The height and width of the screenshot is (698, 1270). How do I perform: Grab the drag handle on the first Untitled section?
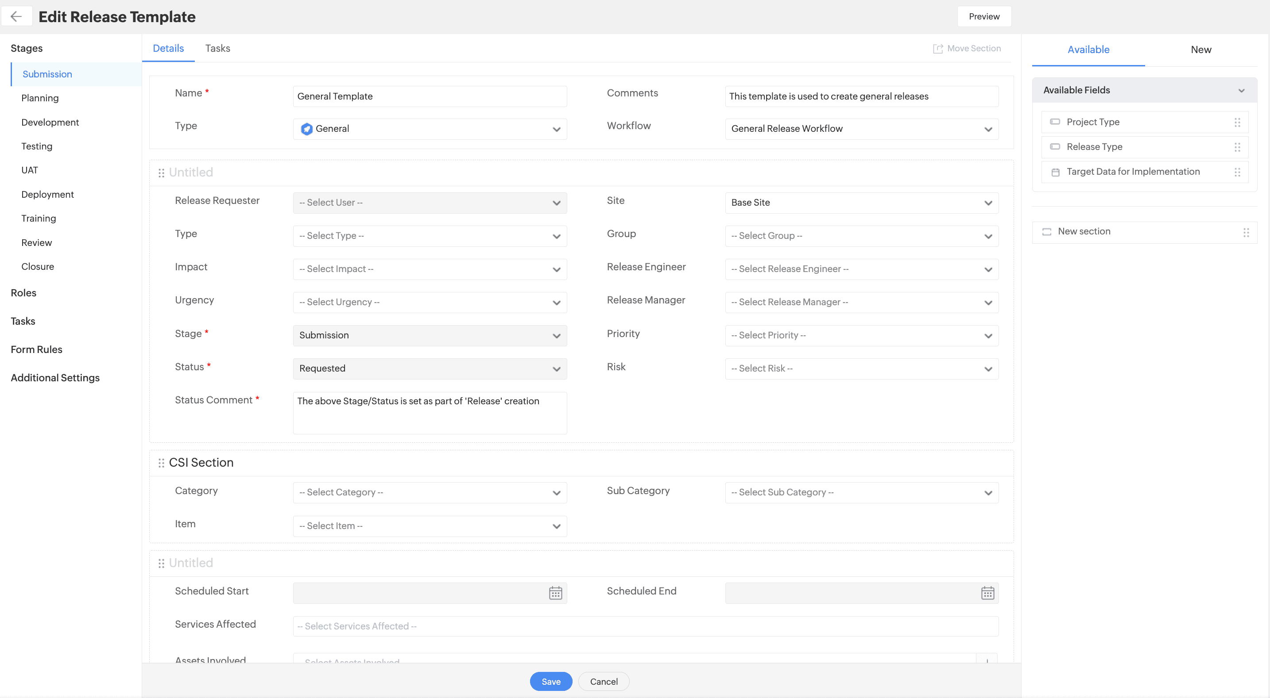[x=161, y=173]
